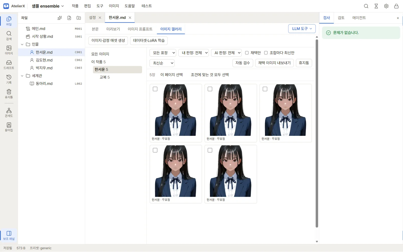This screenshot has width=403, height=252.
Task: Switch to the 검토 tab in right panel
Action: click(x=341, y=18)
